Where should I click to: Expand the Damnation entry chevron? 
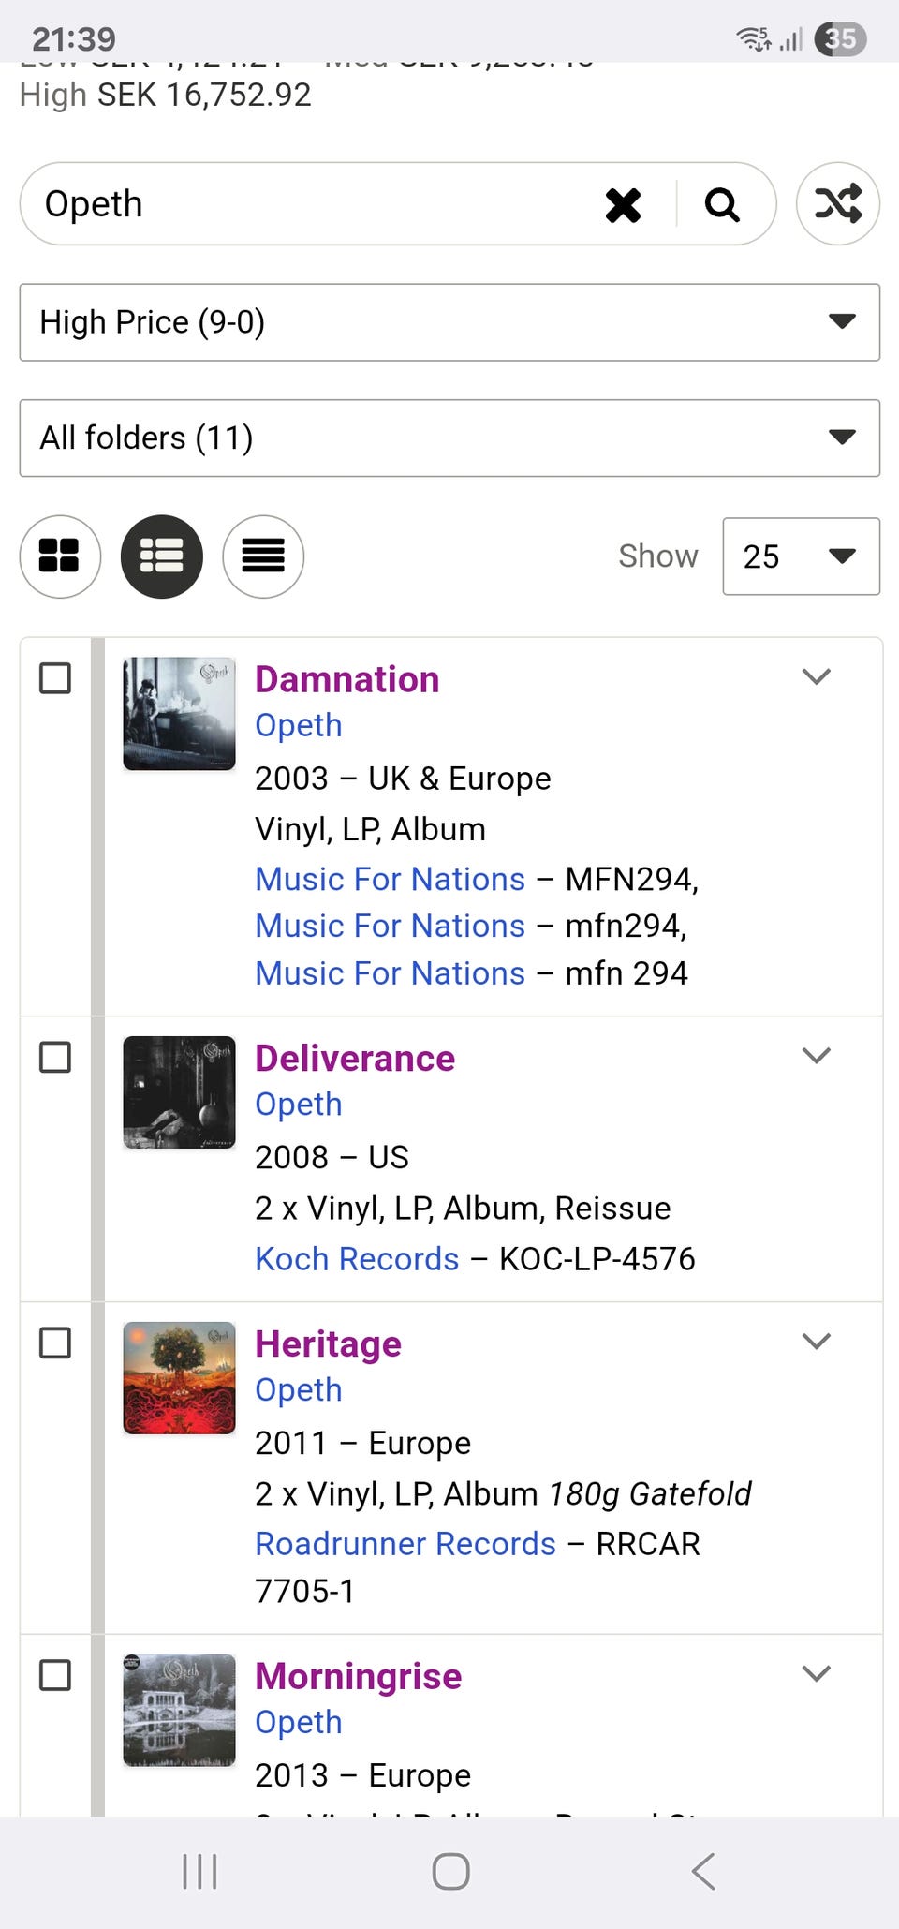click(817, 676)
